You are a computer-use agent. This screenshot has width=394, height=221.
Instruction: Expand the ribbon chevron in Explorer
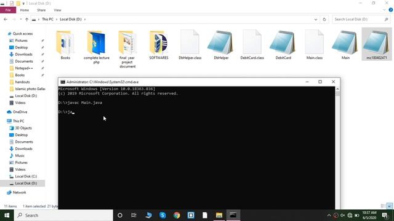pos(384,10)
